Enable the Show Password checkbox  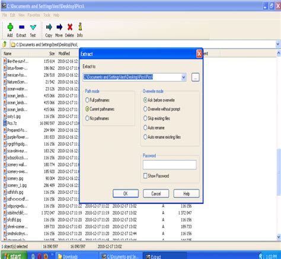click(x=145, y=176)
